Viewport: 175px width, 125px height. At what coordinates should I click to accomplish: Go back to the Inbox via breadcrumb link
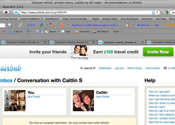6,80
